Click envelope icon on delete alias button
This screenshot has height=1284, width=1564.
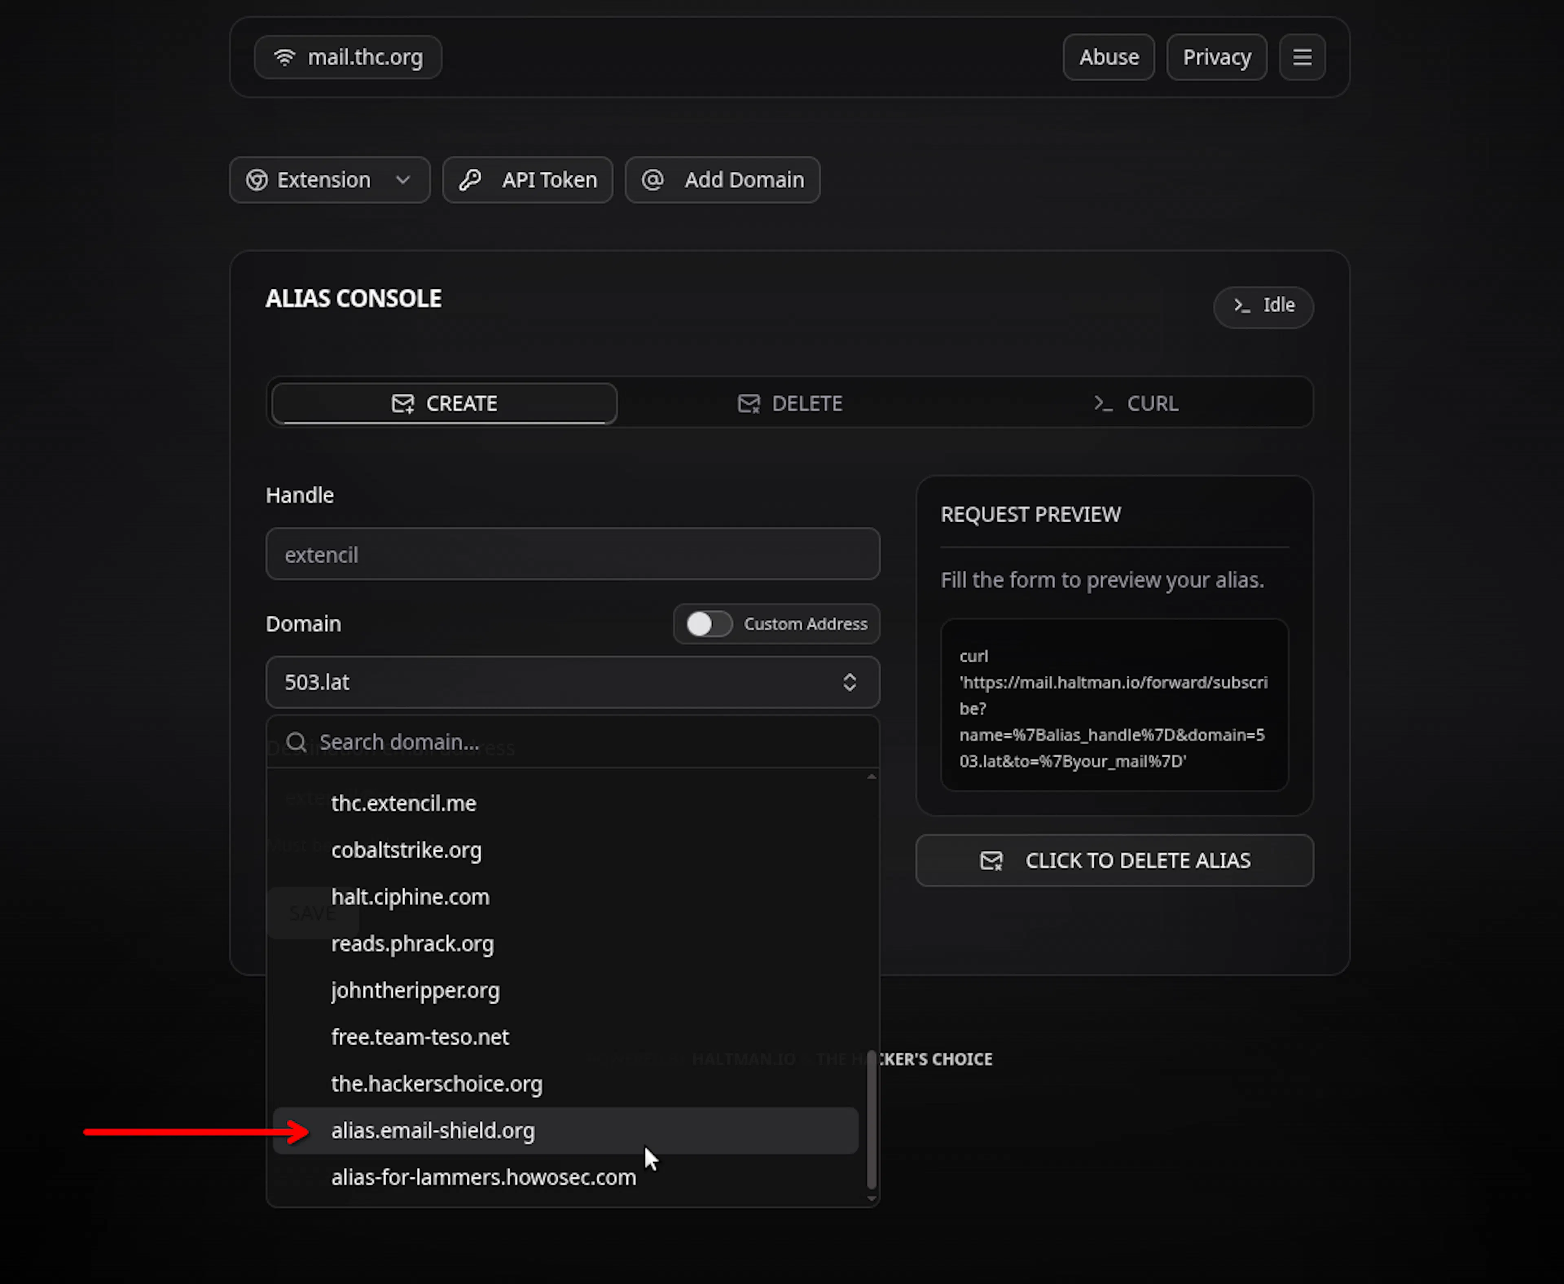pyautogui.click(x=991, y=860)
